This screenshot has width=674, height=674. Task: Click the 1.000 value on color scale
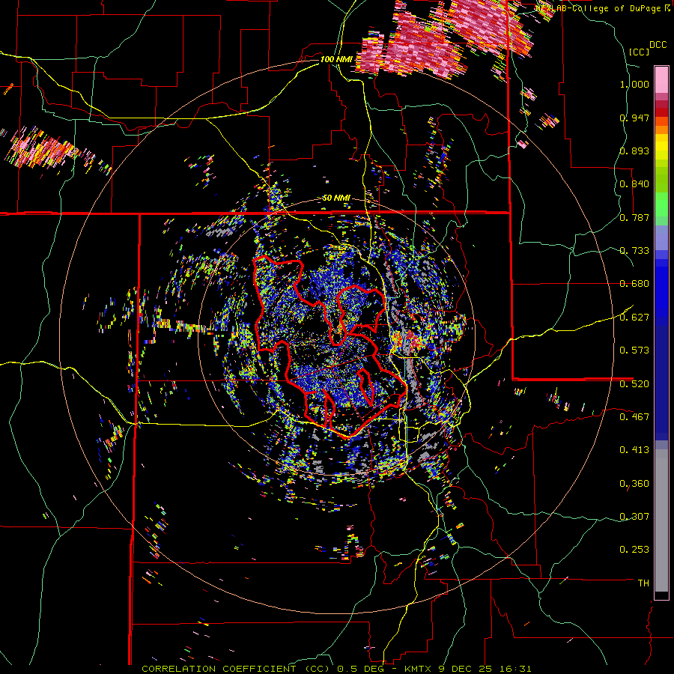pyautogui.click(x=634, y=84)
